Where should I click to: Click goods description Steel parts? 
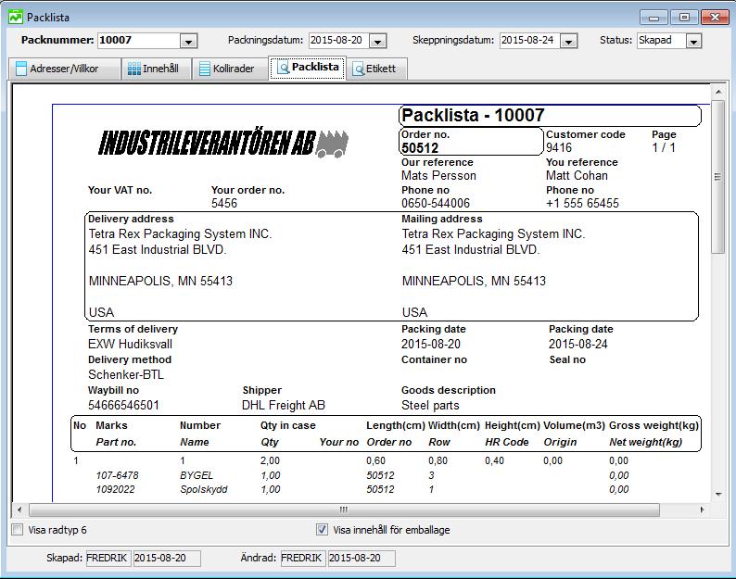coord(430,405)
